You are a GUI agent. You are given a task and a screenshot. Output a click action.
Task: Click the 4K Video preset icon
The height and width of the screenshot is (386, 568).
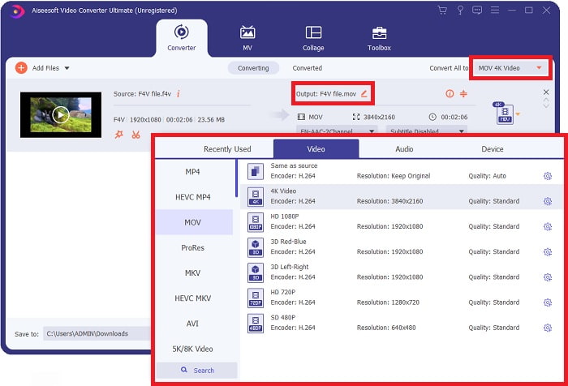point(256,196)
